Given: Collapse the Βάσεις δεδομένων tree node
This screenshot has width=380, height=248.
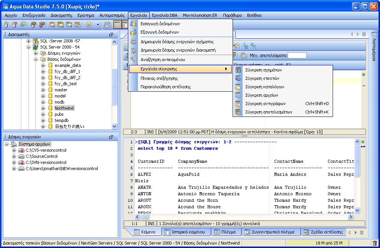Looking at the screenshot, I should tap(36, 59).
